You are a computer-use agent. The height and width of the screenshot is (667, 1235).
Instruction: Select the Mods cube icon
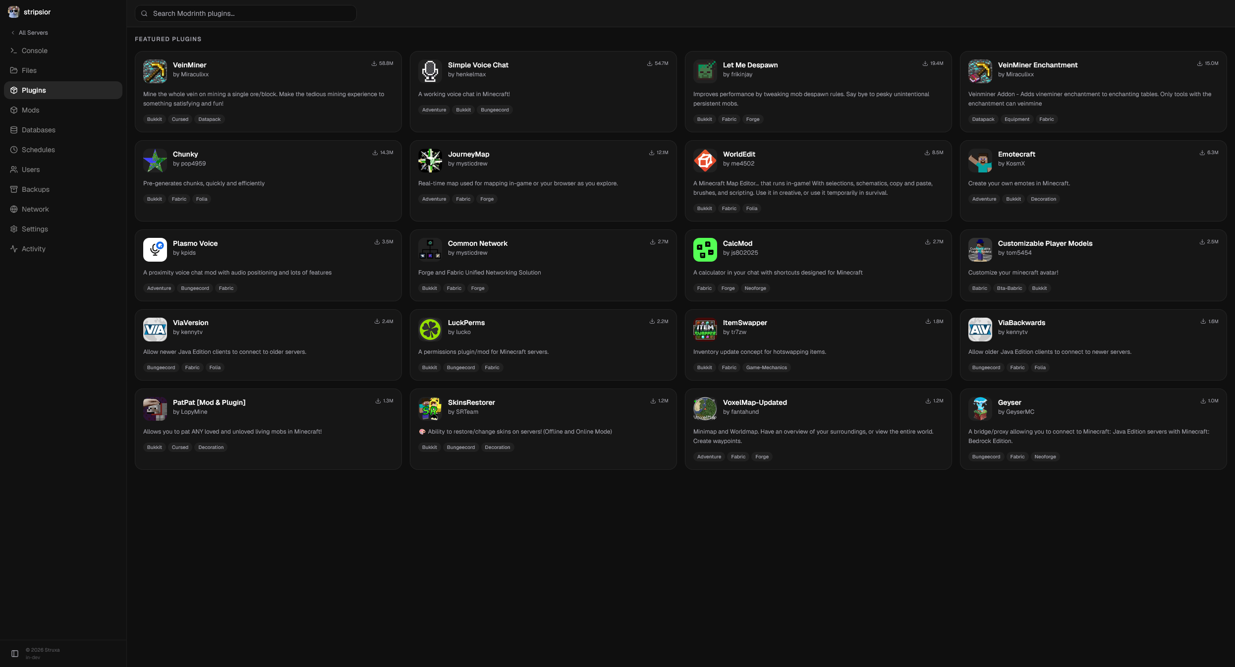[x=14, y=110]
